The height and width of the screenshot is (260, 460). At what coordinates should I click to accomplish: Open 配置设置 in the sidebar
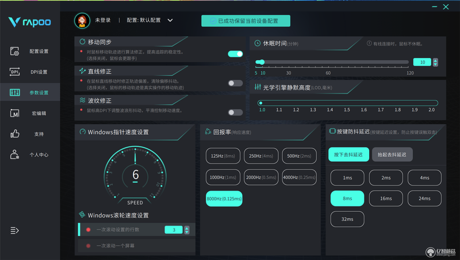(39, 51)
